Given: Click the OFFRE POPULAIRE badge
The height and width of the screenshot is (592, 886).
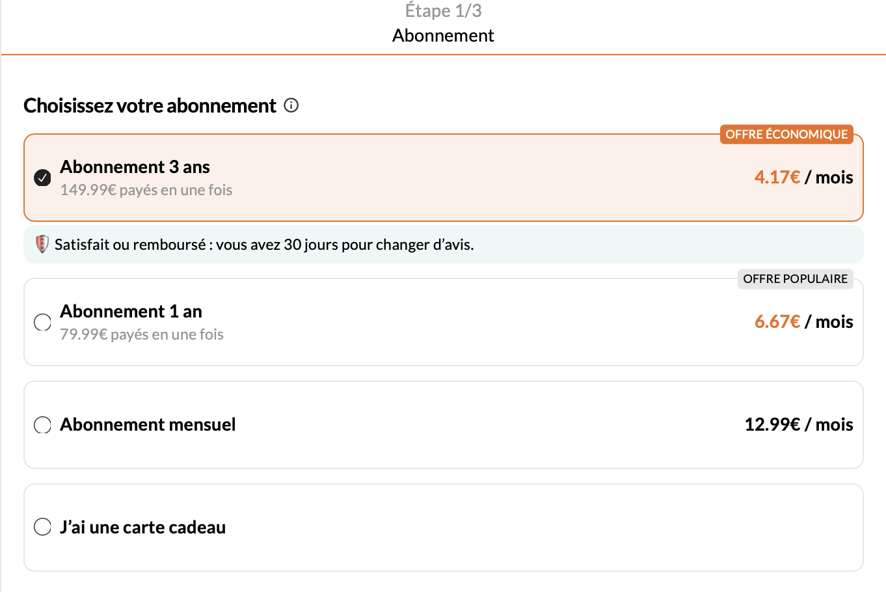Looking at the screenshot, I should click(x=795, y=278).
